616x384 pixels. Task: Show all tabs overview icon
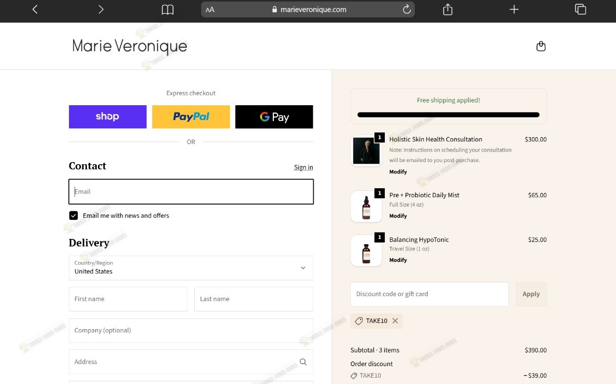[580, 9]
